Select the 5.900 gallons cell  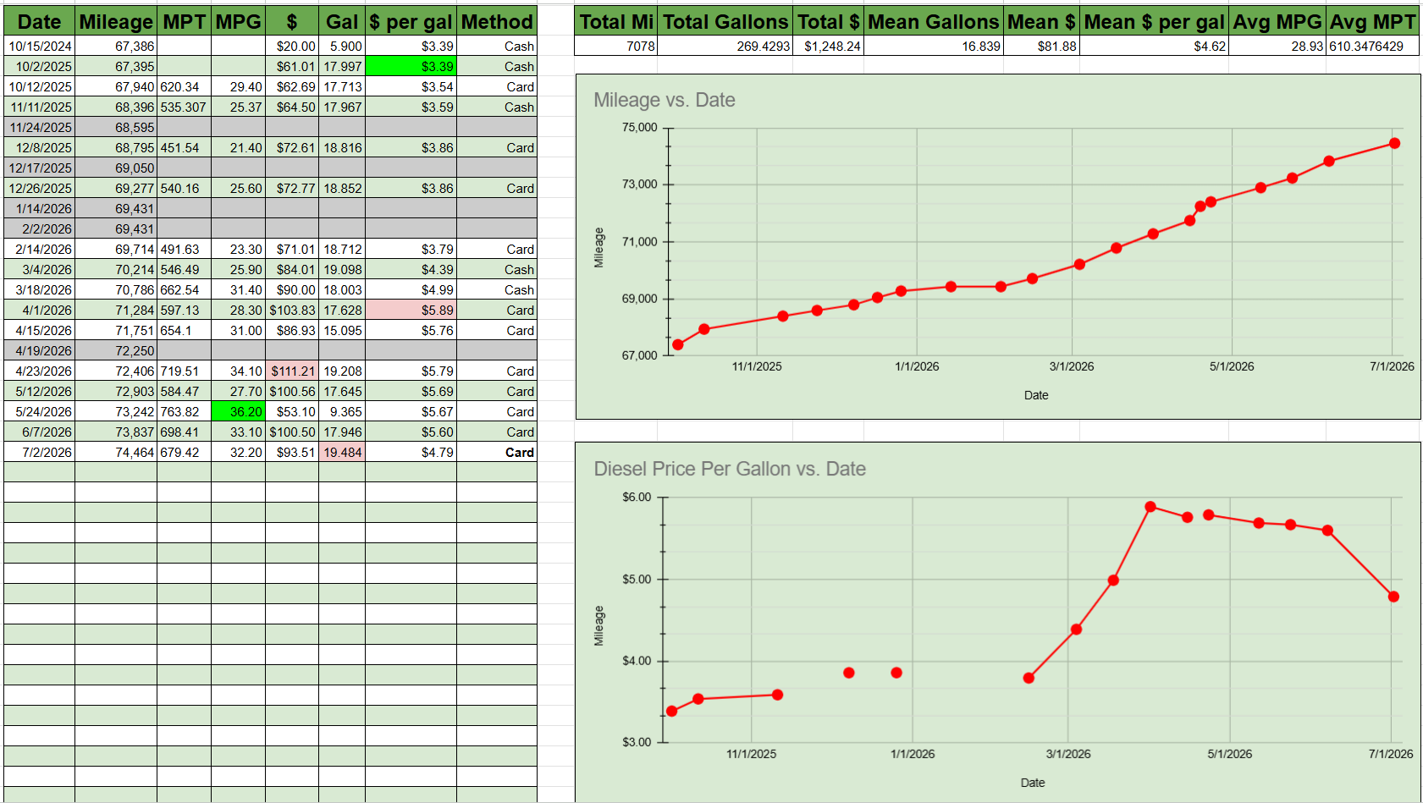coord(342,46)
